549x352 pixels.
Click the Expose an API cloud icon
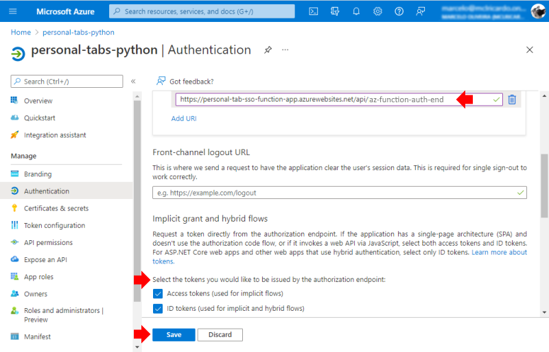click(x=14, y=259)
